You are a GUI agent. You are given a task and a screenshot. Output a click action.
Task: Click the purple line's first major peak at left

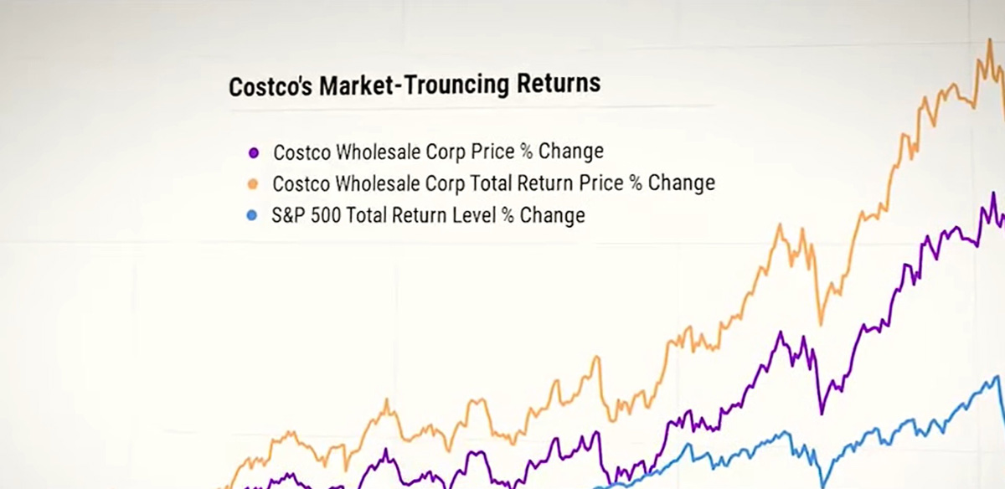point(386,450)
